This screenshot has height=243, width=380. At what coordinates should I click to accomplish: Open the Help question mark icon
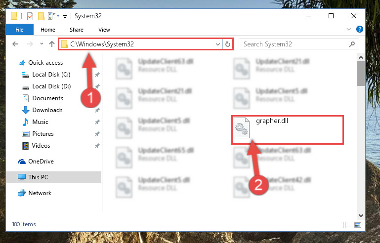tap(359, 29)
